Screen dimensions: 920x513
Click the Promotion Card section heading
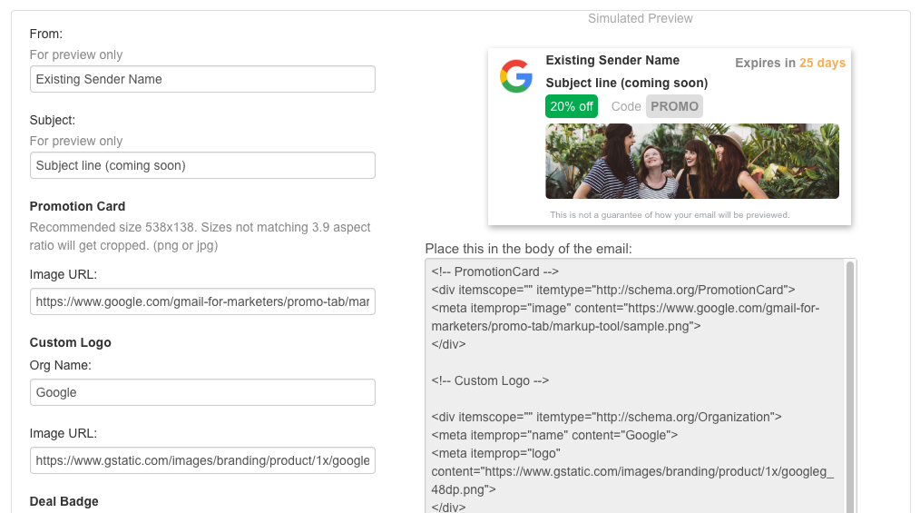point(77,206)
